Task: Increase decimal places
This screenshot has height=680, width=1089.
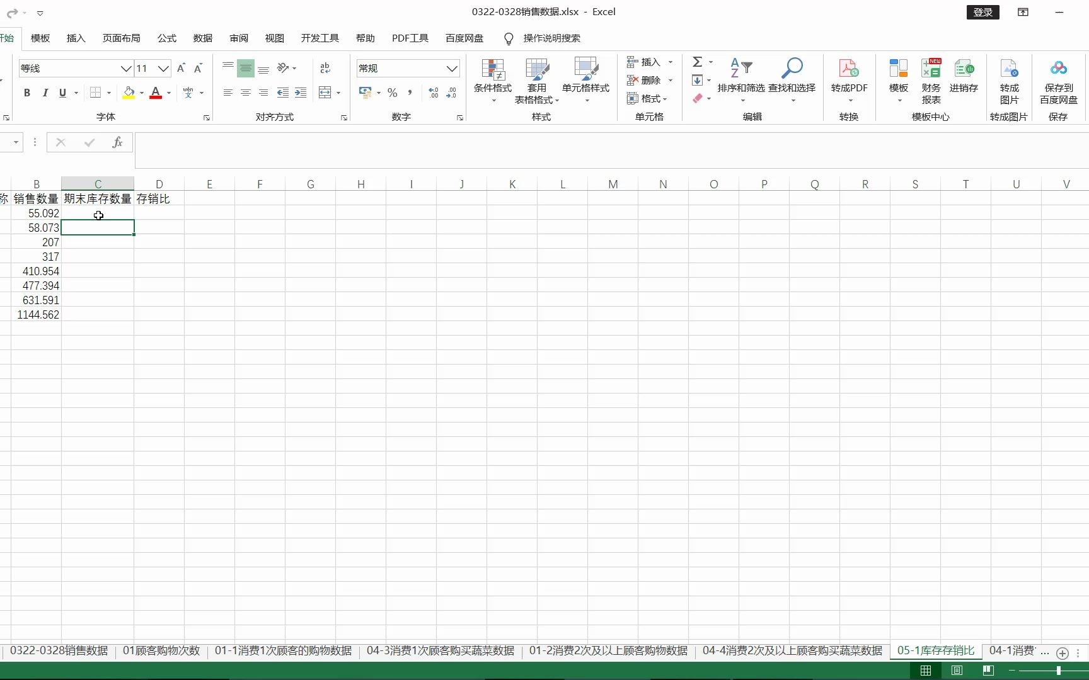Action: tap(434, 93)
